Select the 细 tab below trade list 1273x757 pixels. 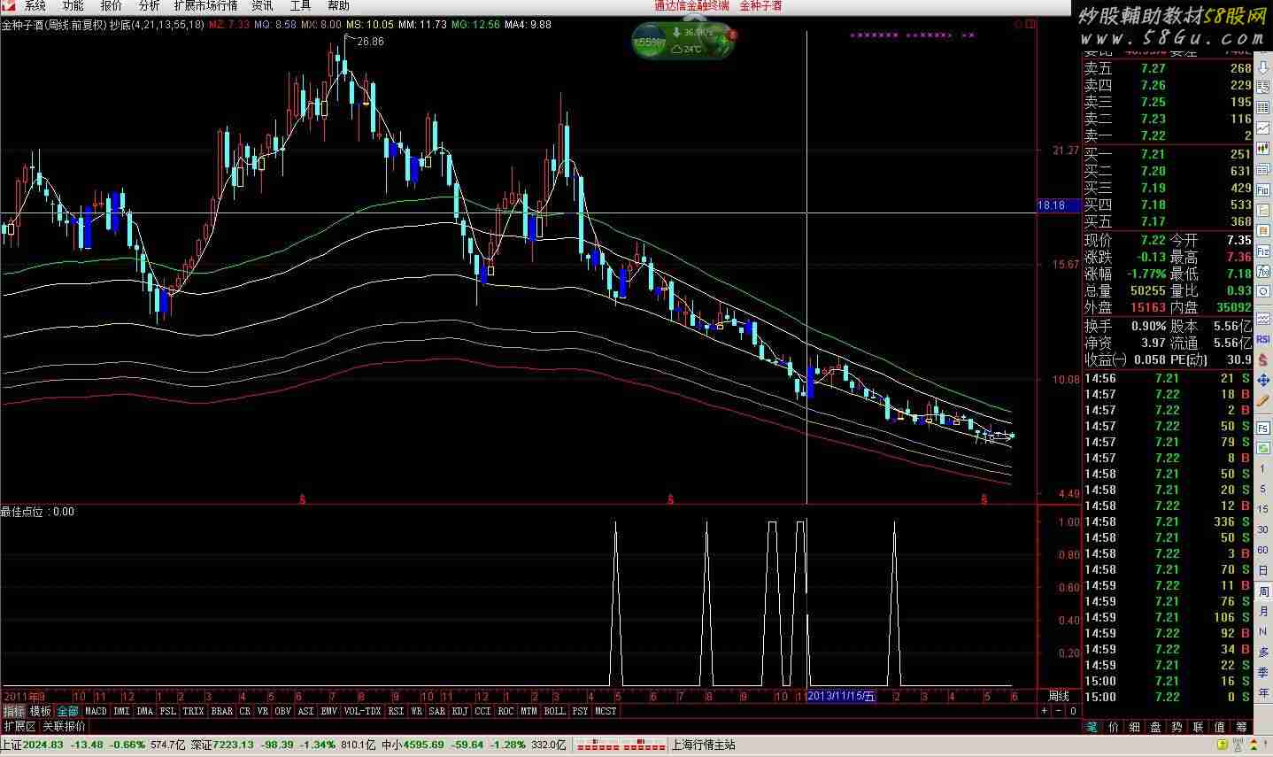(1134, 727)
